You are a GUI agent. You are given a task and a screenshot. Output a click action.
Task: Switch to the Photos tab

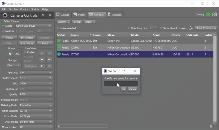79,15
